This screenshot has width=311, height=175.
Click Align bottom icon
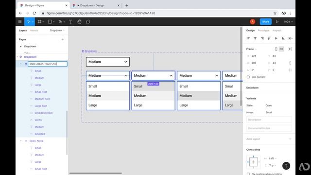click(283, 38)
